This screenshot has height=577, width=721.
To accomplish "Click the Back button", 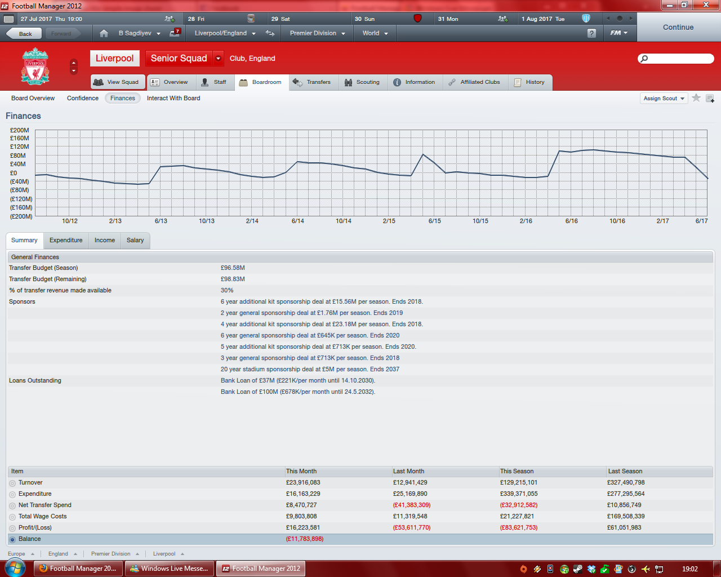I will pos(25,34).
